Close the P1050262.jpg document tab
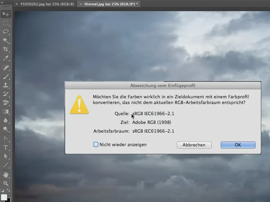270x202 pixels. [17, 4]
